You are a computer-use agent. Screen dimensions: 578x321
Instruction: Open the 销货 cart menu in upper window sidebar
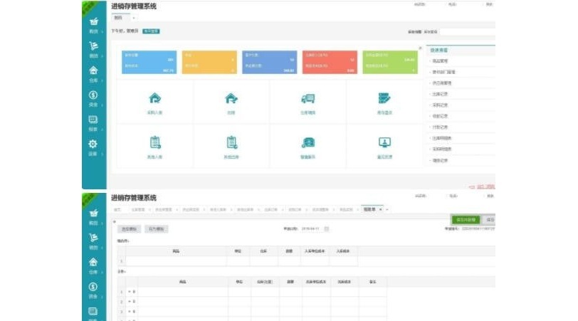pos(94,50)
